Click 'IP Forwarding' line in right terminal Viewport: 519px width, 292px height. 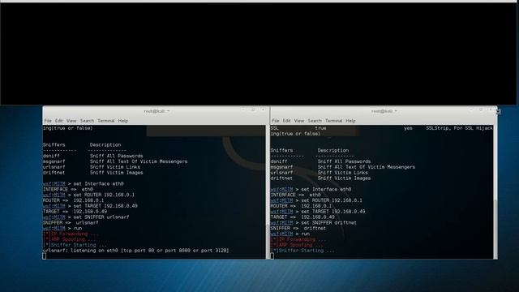[x=298, y=239]
